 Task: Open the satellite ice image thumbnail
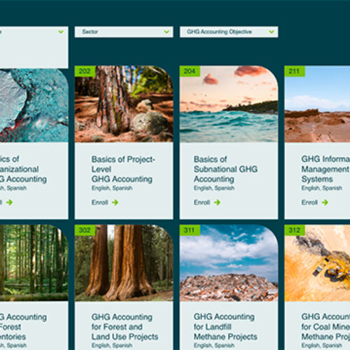[34, 106]
